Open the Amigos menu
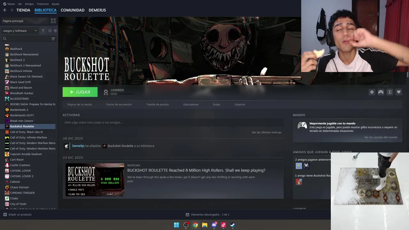This screenshot has height=230, width=409. [x=29, y=4]
